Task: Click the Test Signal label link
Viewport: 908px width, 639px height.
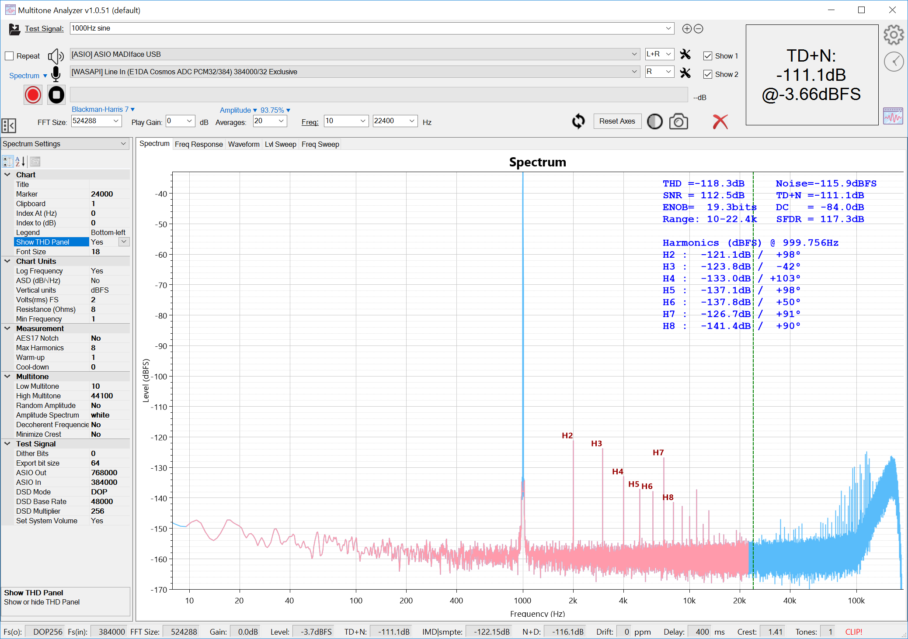Action: (x=44, y=28)
